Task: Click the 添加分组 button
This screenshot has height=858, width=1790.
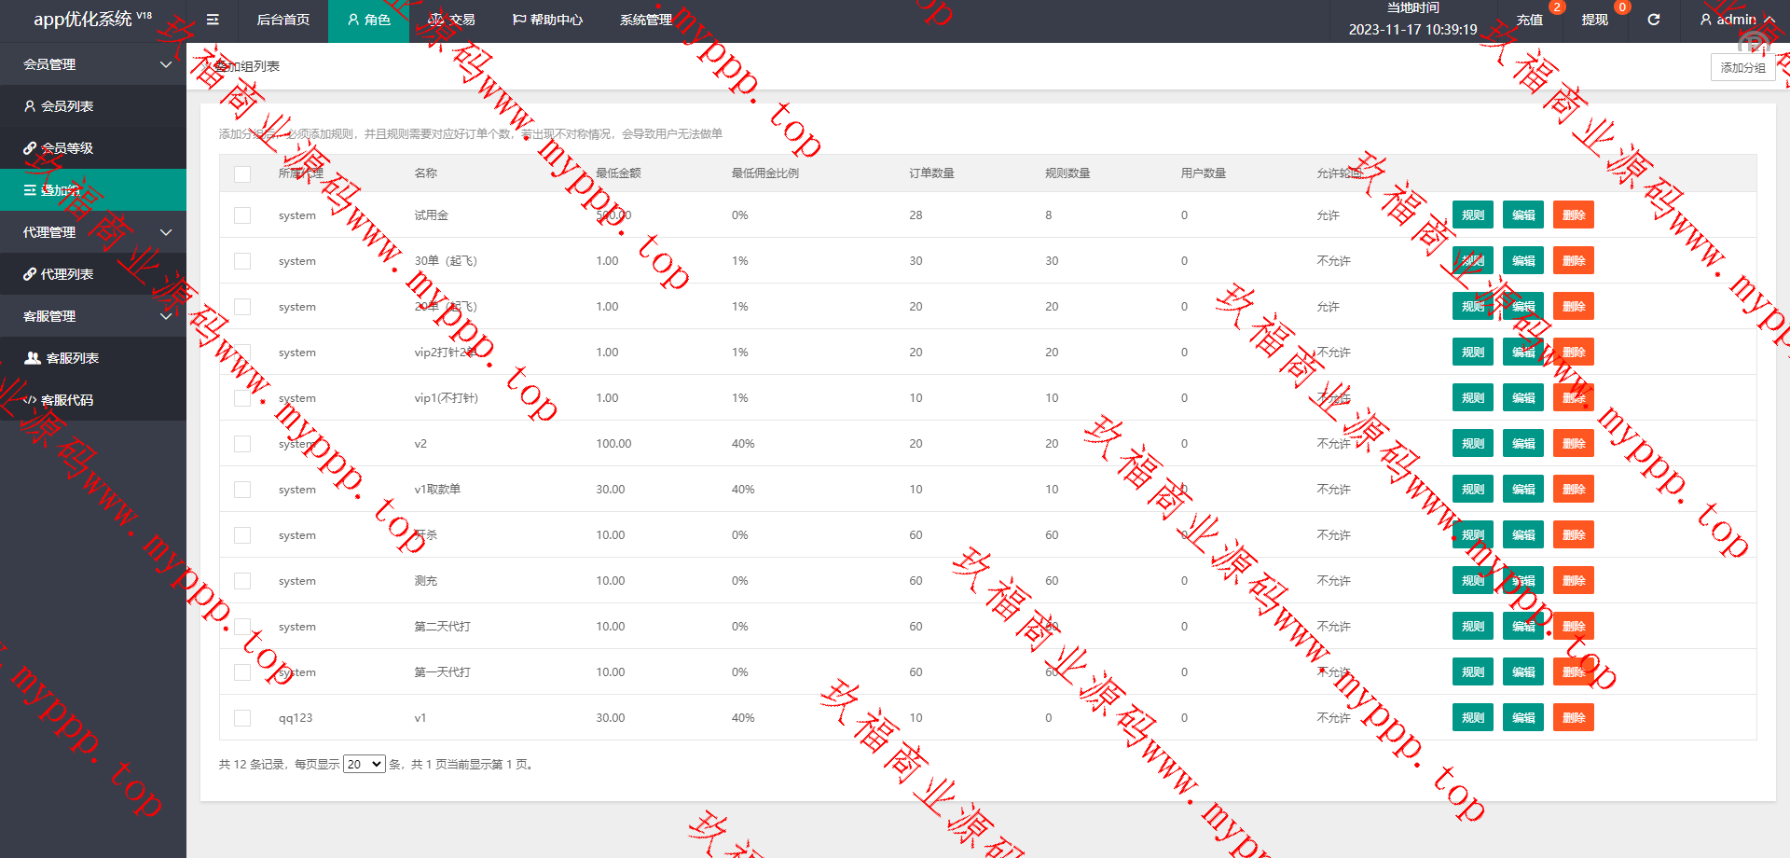Action: tap(1742, 67)
